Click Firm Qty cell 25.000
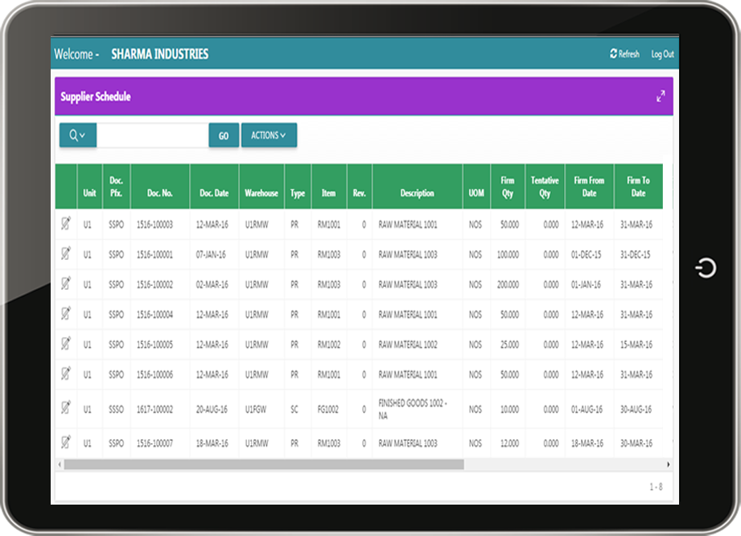Image resolution: width=741 pixels, height=536 pixels. click(509, 344)
